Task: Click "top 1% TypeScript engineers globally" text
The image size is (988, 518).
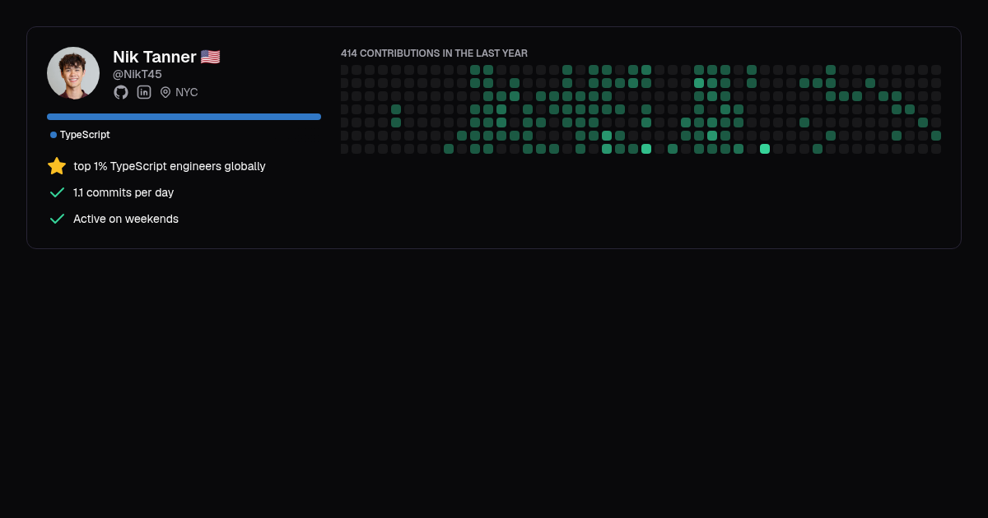Action: click(x=170, y=166)
